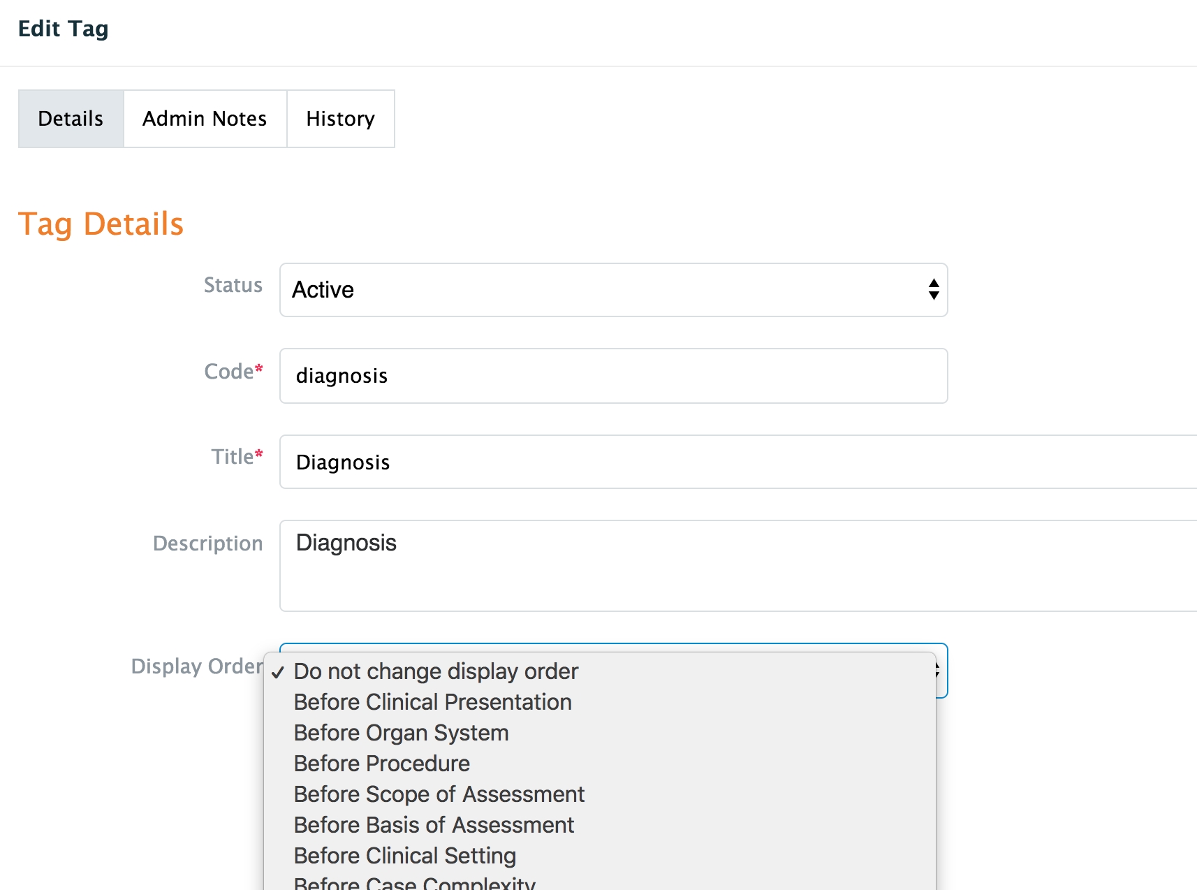
Task: Click the Display Order label
Action: coord(196,666)
